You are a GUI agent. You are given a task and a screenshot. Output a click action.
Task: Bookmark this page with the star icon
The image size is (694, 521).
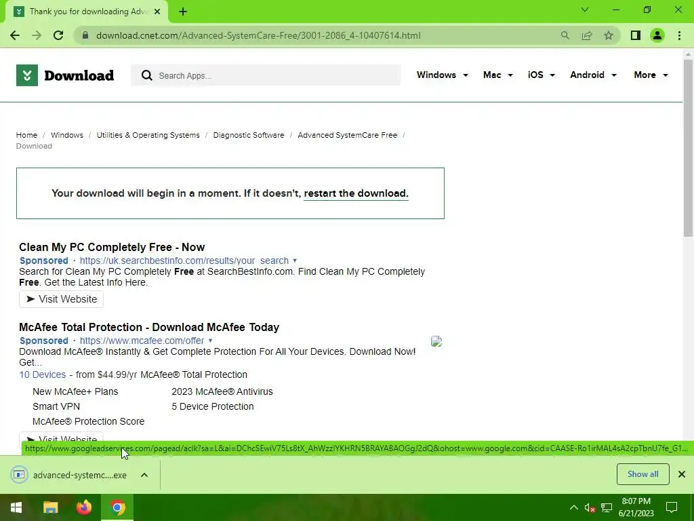point(609,35)
